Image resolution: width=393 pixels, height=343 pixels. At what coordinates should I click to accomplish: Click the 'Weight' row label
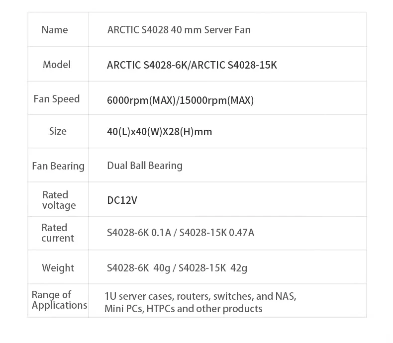[58, 268]
